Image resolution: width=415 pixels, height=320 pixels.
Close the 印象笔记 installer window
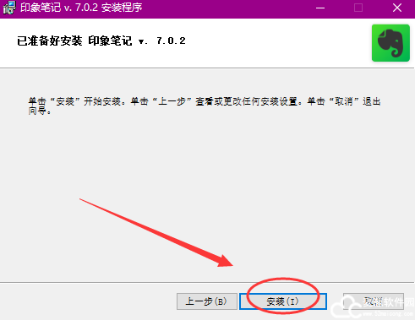397,8
